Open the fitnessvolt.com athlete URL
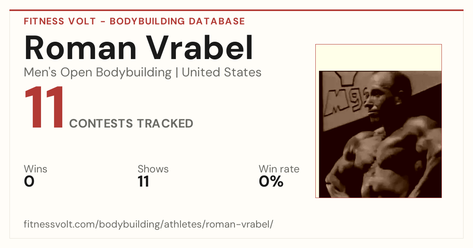This screenshot has height=248, width=473. tap(149, 224)
